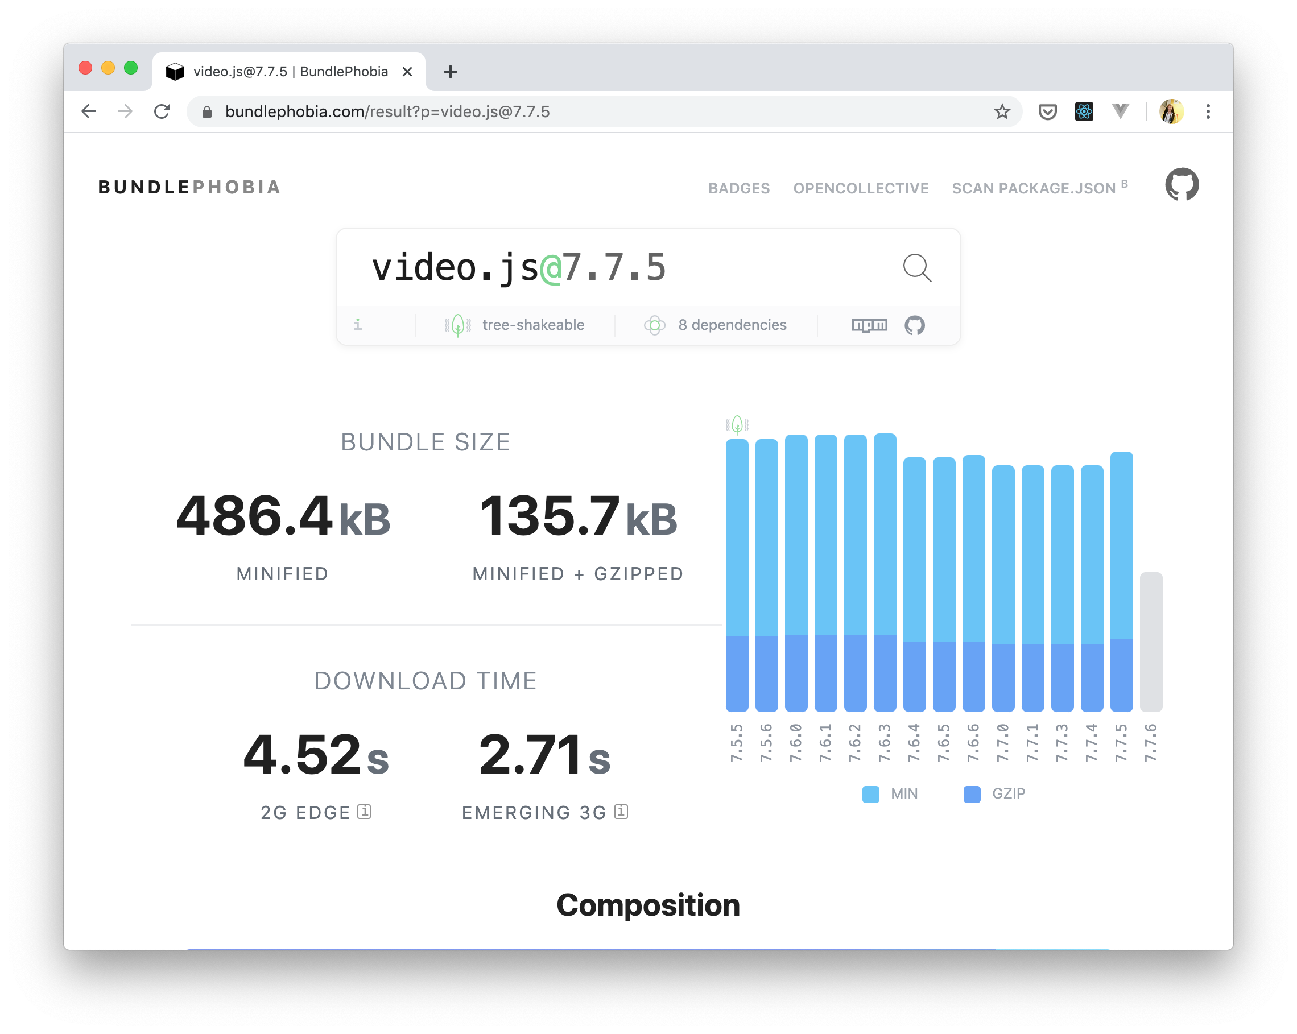Open the OpenCollective link
The height and width of the screenshot is (1034, 1297).
860,188
